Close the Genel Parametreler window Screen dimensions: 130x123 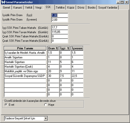coord(126,2)
